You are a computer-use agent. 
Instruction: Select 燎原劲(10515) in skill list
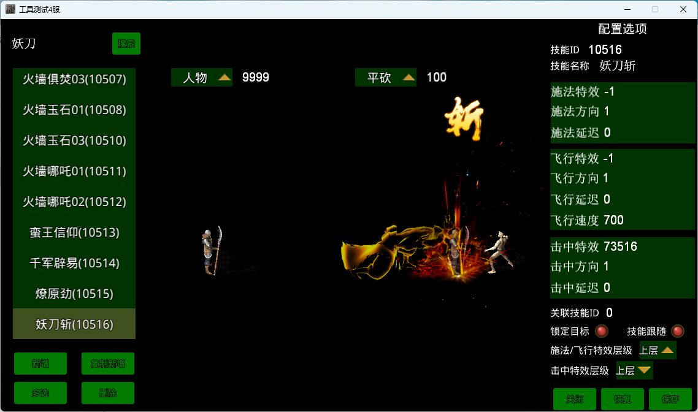(x=74, y=294)
